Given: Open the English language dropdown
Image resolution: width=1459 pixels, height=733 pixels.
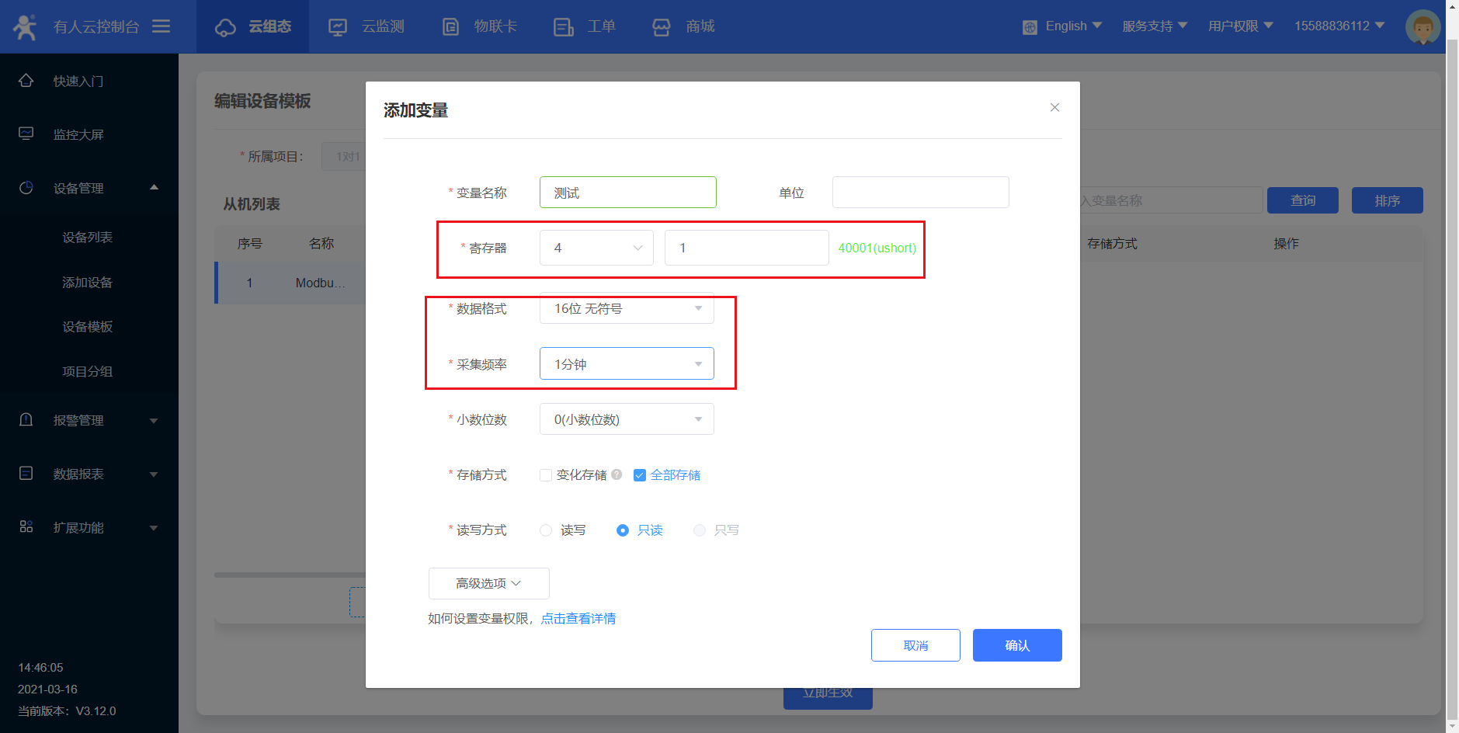Looking at the screenshot, I should point(1074,26).
